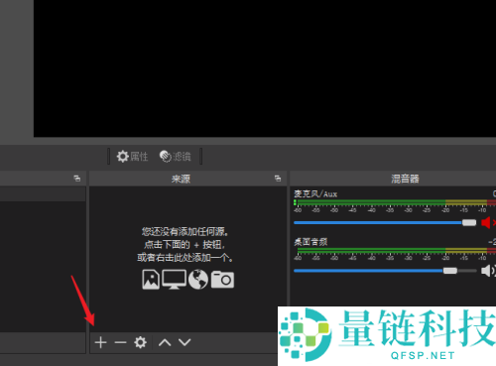Mute the 桌面音频 desktop audio speaker icon

488,271
